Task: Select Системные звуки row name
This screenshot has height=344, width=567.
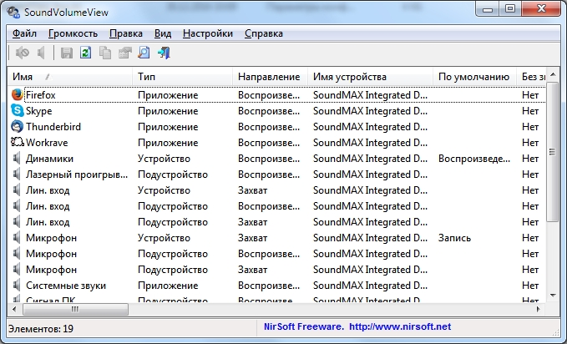Action: point(66,286)
